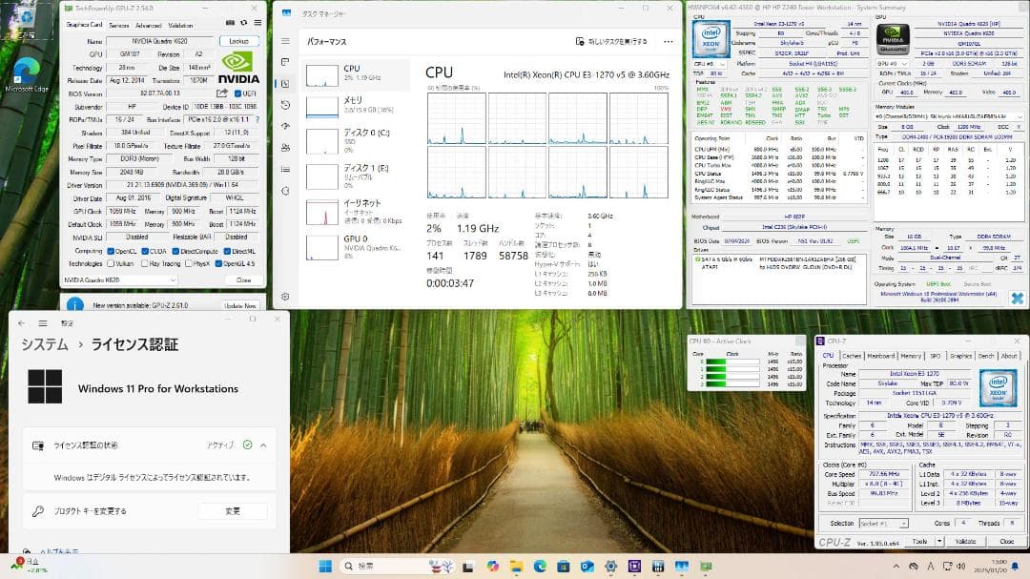This screenshot has width=1030, height=579.
Task: Enable the Vulkan technology checkbox
Action: (111, 263)
